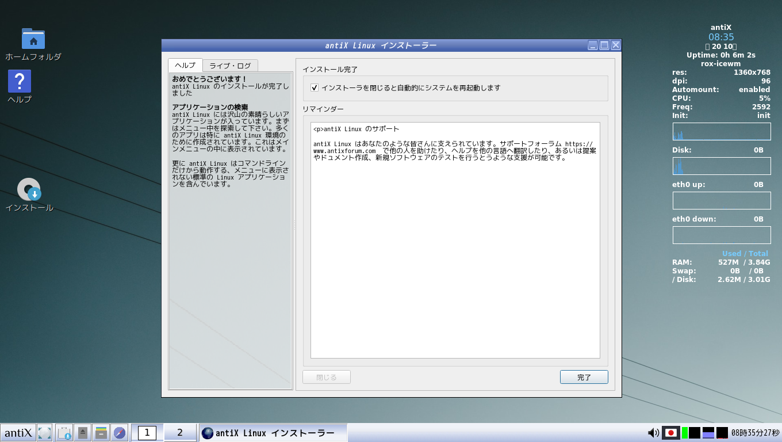Click the rox-icewm text in conky

[x=721, y=64]
